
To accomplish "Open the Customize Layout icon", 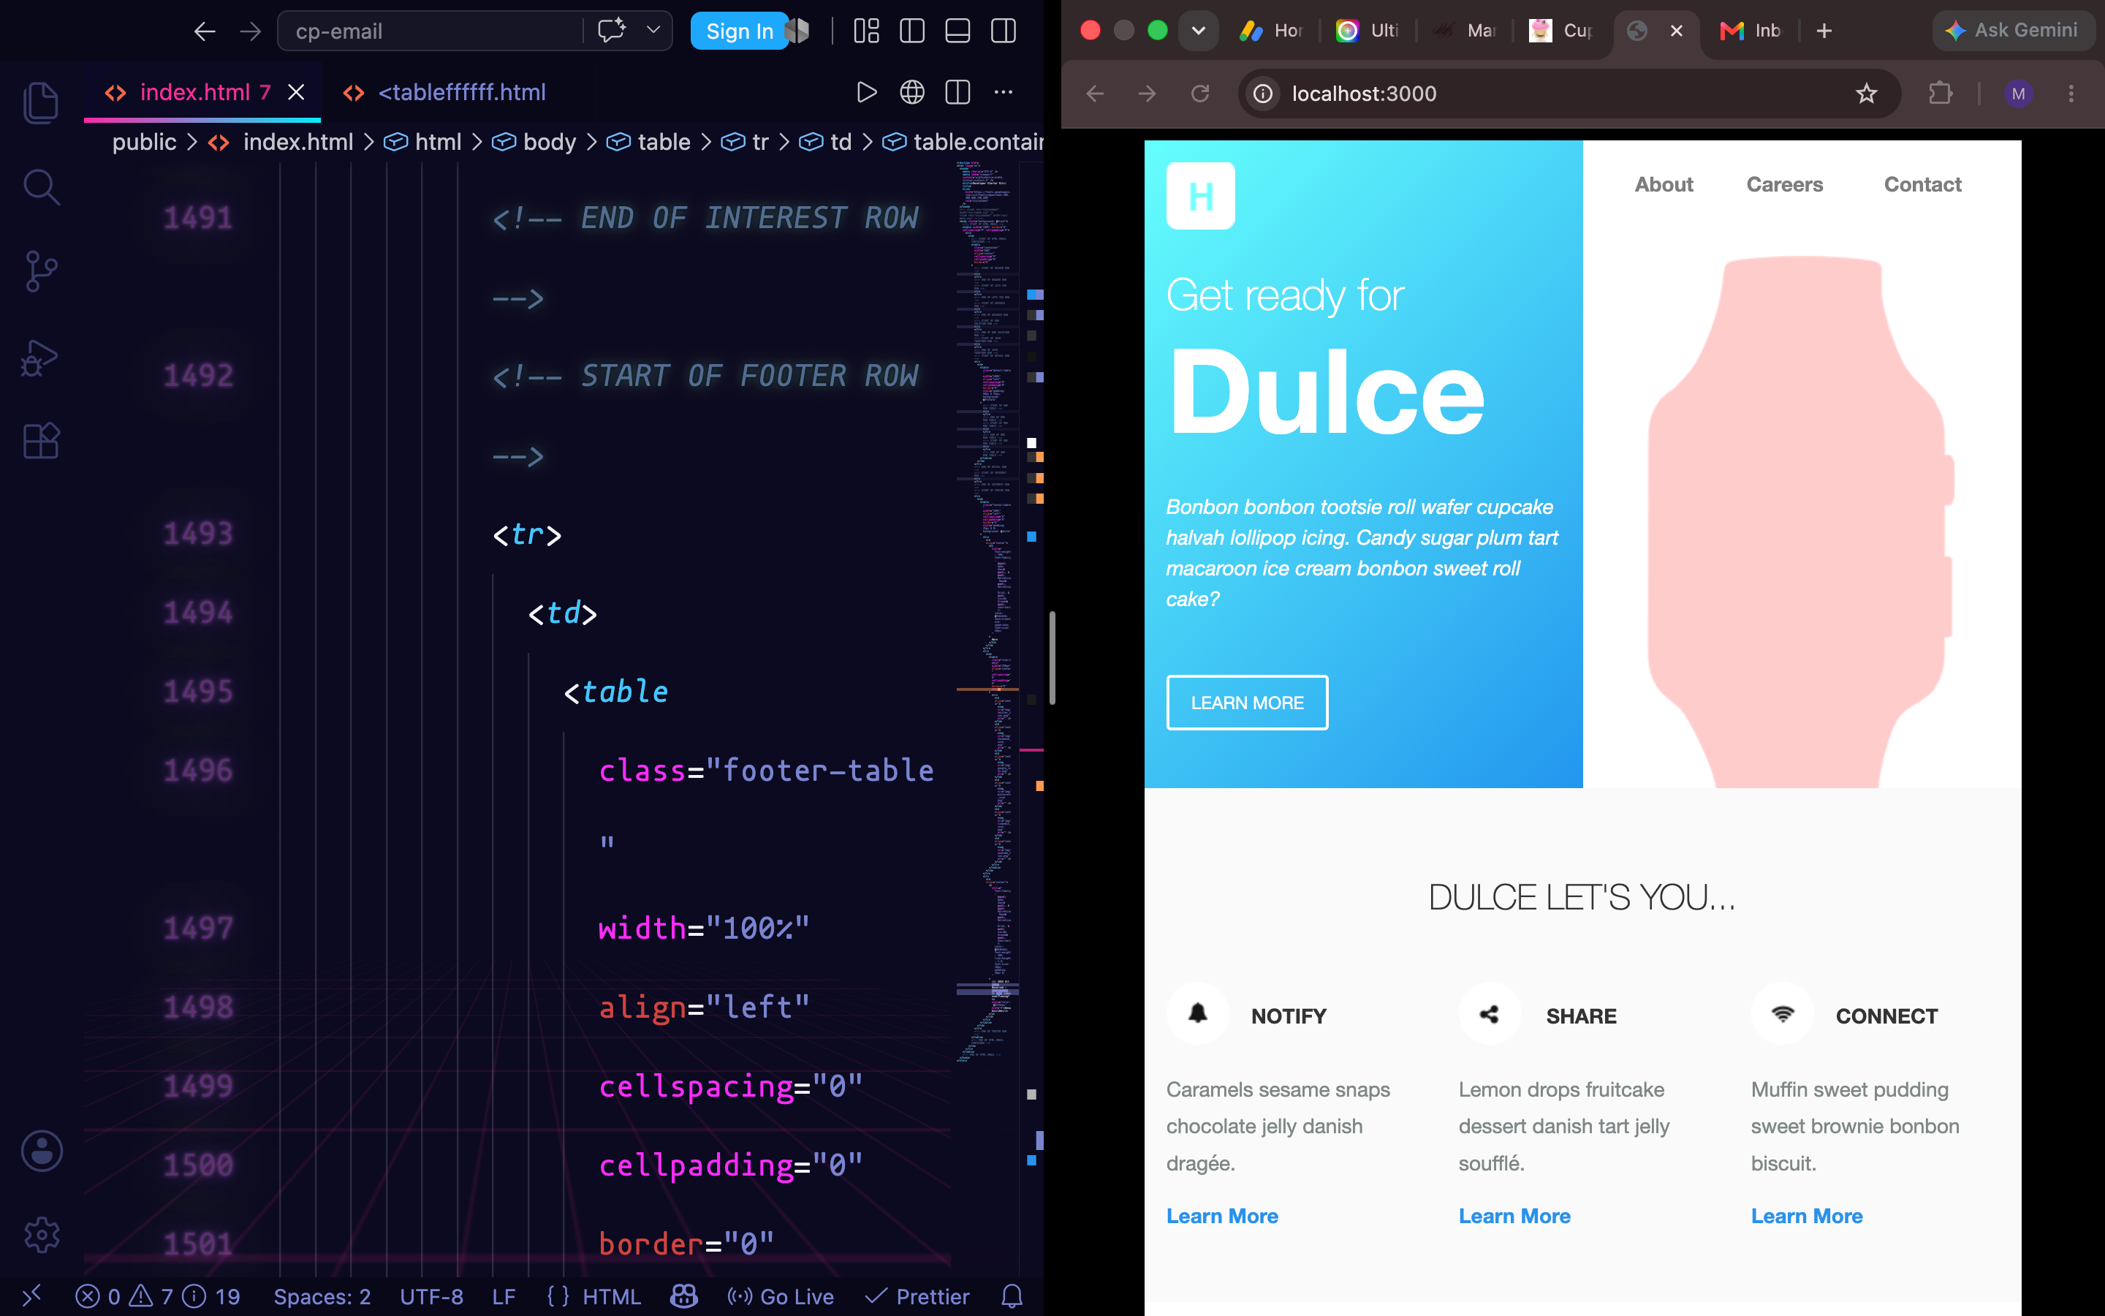I will pos(866,31).
